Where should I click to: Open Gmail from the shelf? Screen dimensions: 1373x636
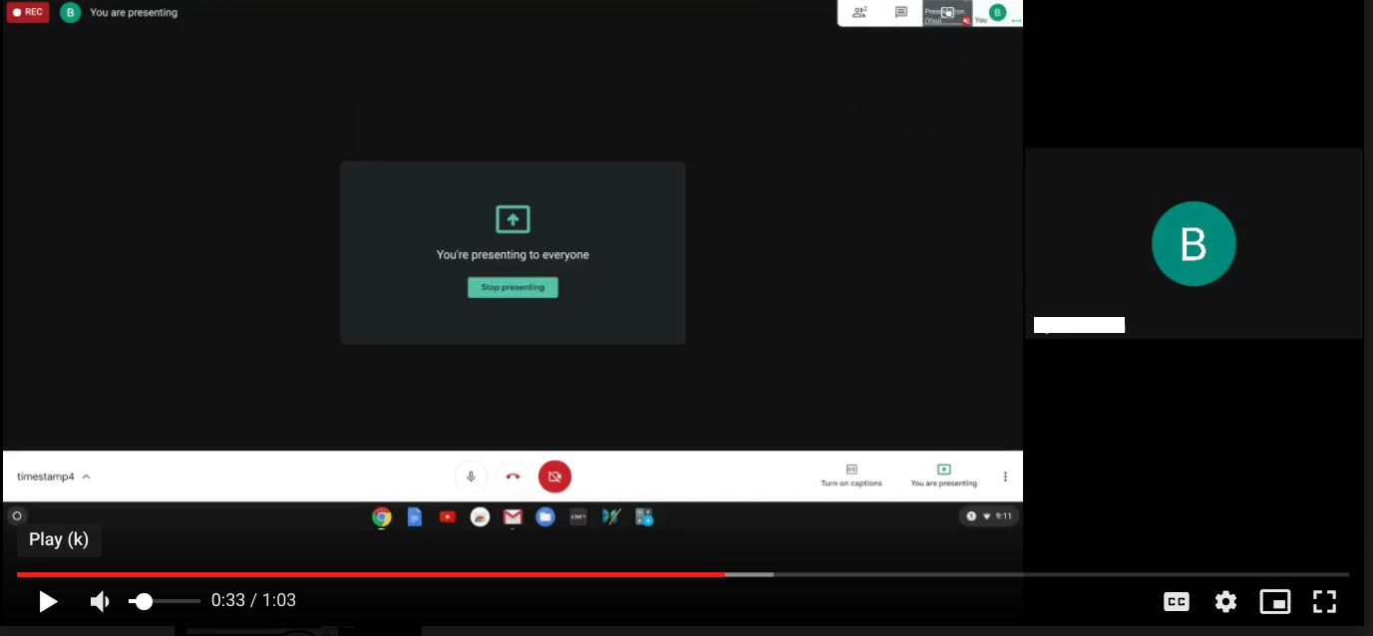513,516
